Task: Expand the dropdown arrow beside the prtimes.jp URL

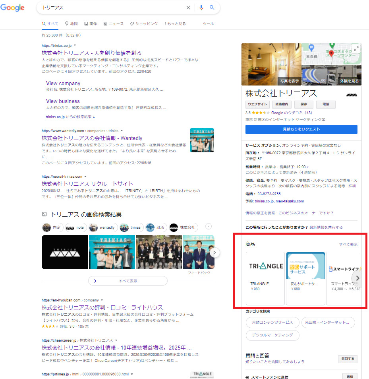Action: tap(132, 374)
